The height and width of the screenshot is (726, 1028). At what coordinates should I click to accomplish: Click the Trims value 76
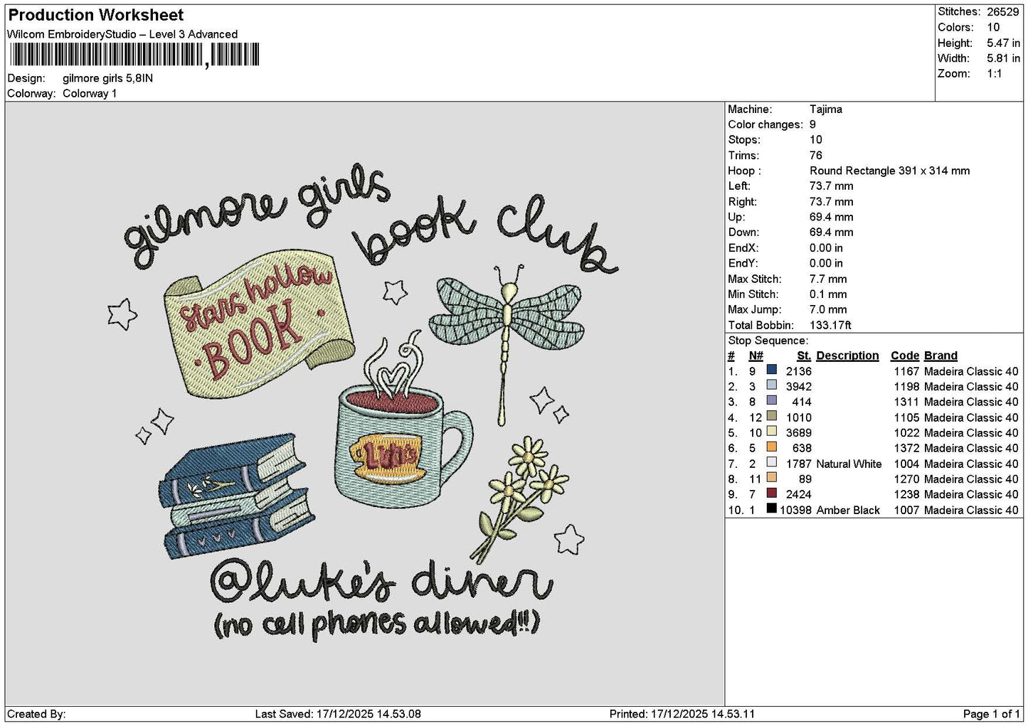coord(816,155)
